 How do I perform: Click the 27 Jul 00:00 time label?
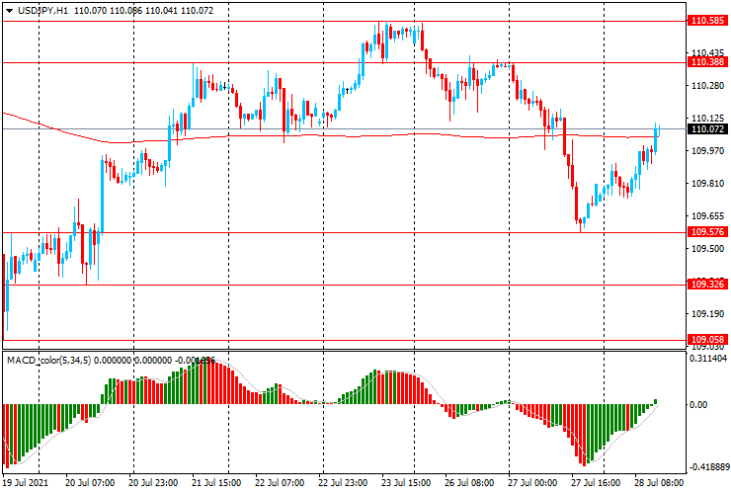click(x=532, y=483)
